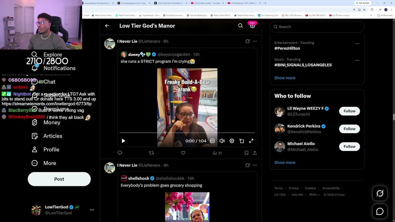
Task: Open more options on the 9h post
Action: 255,165
